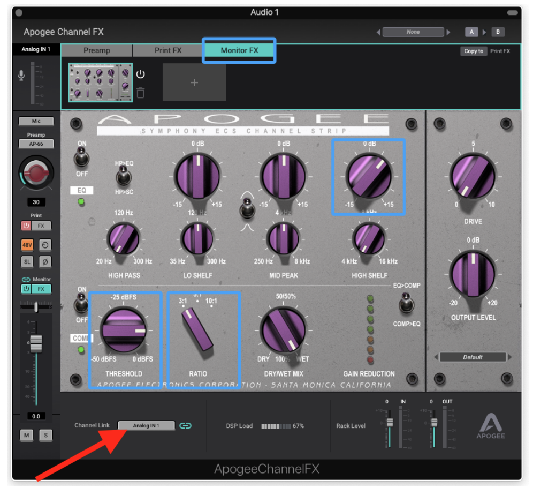The width and height of the screenshot is (533, 495).
Task: Toggle the SL soft limit
Action: pos(27,261)
